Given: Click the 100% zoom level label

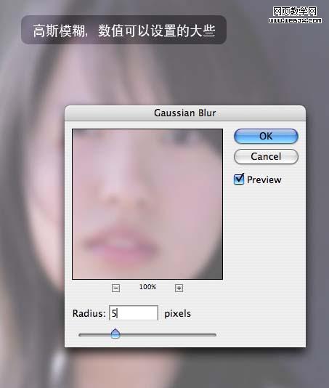Looking at the screenshot, I should coord(147,287).
